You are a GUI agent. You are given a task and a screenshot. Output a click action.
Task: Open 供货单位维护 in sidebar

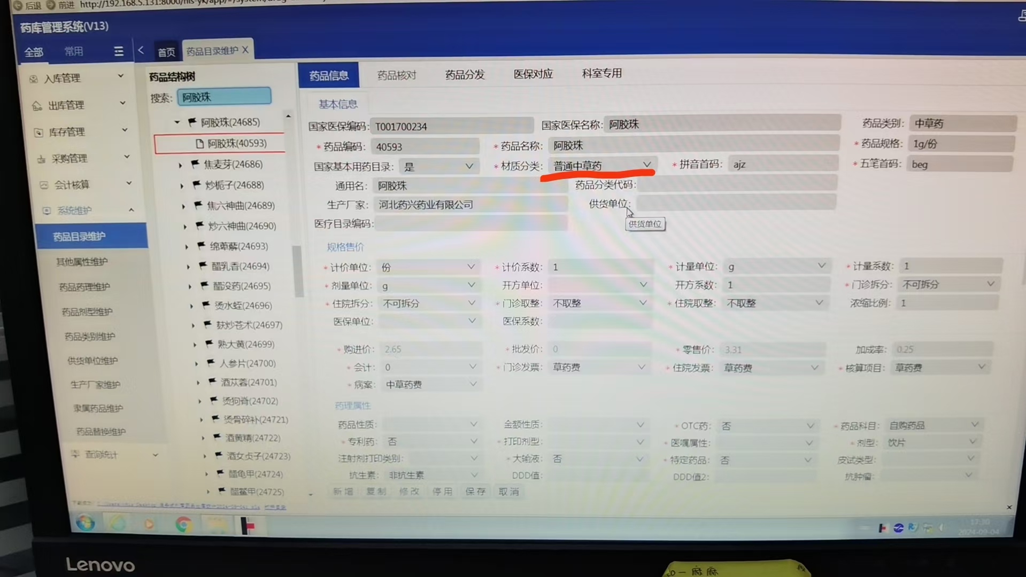click(92, 361)
